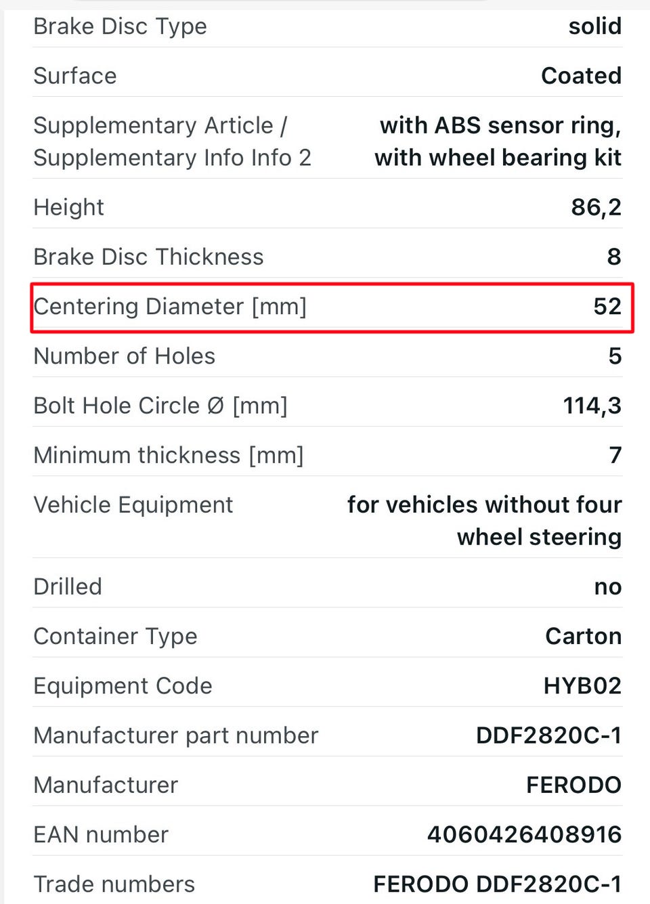Select the Trade numbers 'FERODO DDF2820C-1' value
The height and width of the screenshot is (904, 650).
click(x=497, y=884)
